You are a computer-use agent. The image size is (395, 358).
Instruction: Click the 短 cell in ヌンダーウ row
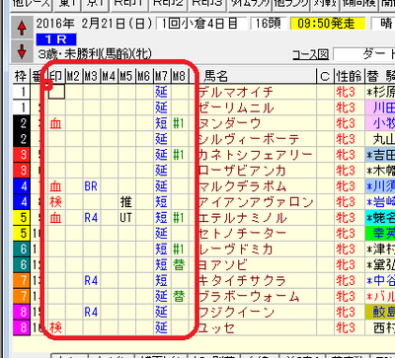[161, 123]
